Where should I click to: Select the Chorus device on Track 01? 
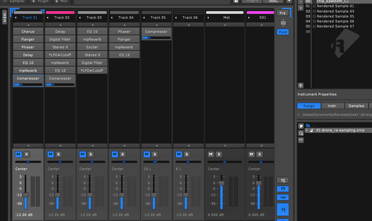click(28, 32)
